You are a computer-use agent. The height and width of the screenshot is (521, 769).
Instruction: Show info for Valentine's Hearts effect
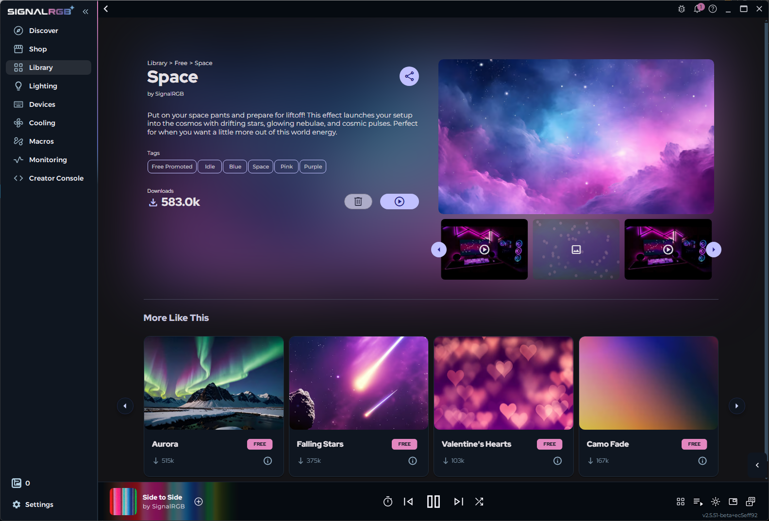(557, 461)
